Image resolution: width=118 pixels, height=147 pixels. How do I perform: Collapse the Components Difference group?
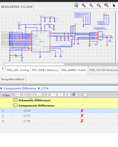click(15, 105)
